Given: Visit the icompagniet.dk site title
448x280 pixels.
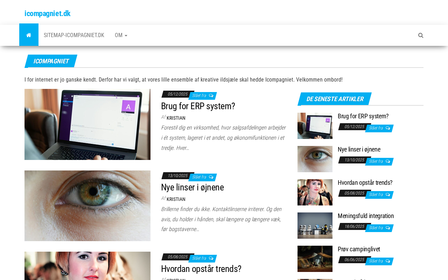Looking at the screenshot, I should pos(47,13).
